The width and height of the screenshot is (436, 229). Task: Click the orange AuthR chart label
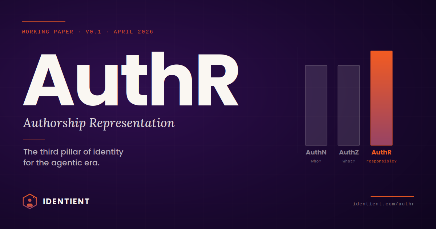click(381, 152)
